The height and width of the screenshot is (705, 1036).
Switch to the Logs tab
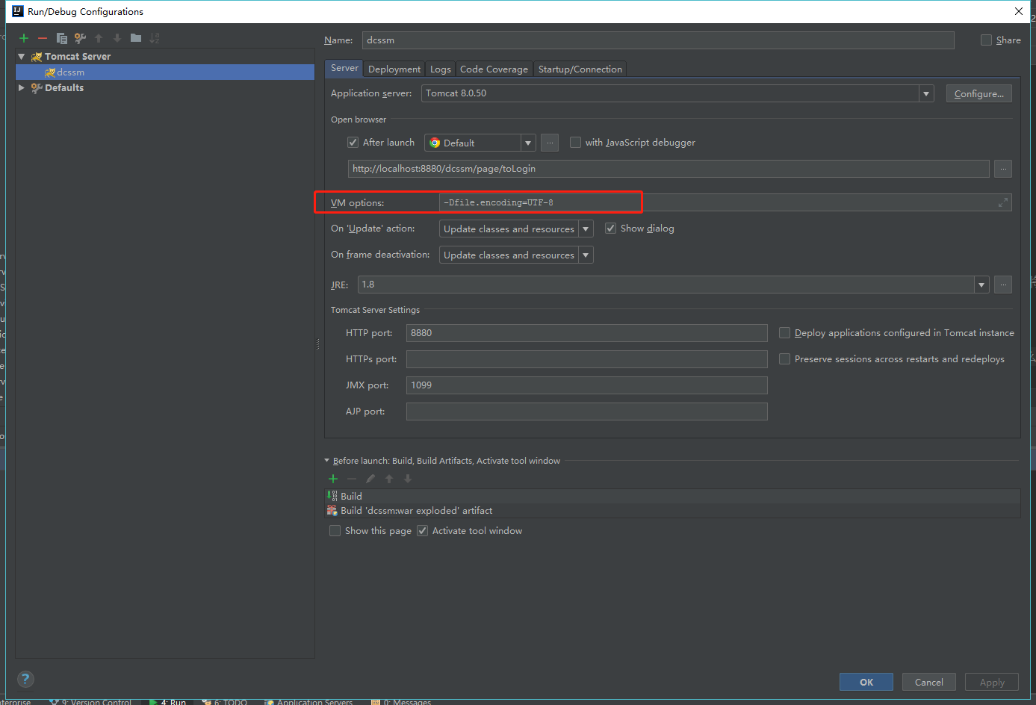click(441, 69)
